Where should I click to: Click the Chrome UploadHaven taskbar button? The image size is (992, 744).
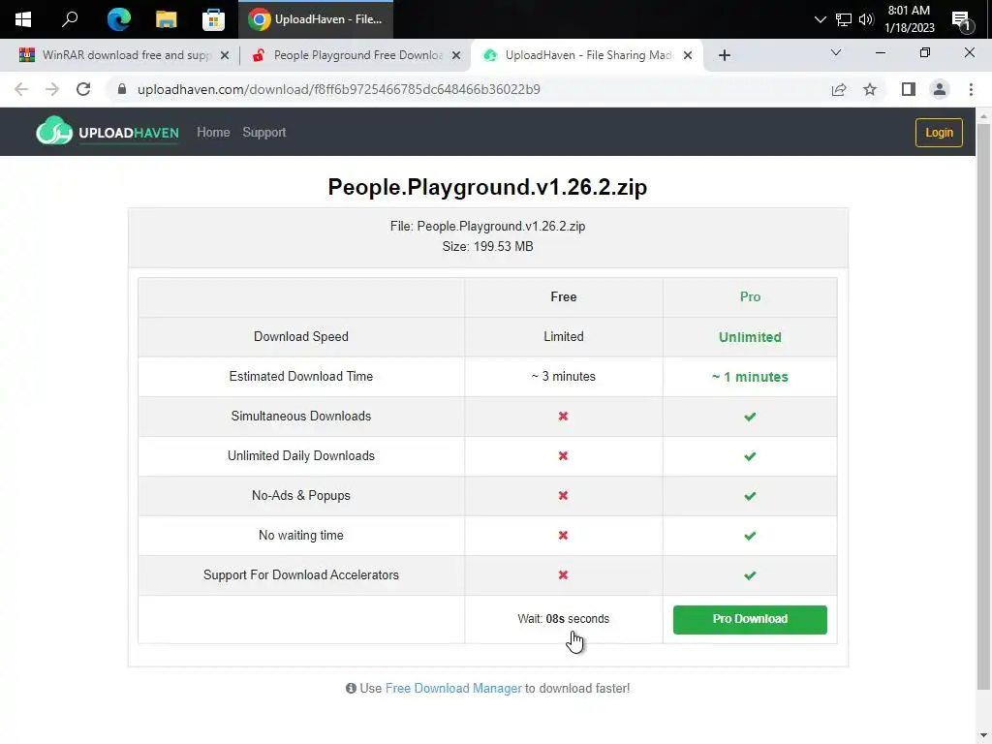point(315,19)
